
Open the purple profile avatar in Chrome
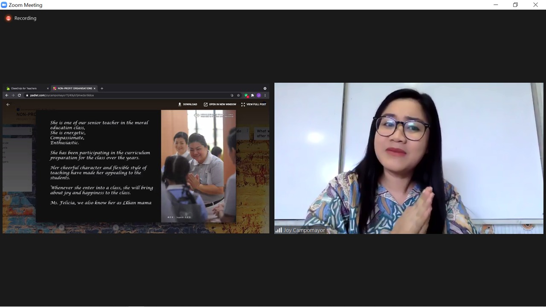[258, 95]
